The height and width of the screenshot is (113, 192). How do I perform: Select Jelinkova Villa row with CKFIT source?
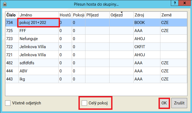[38, 47]
